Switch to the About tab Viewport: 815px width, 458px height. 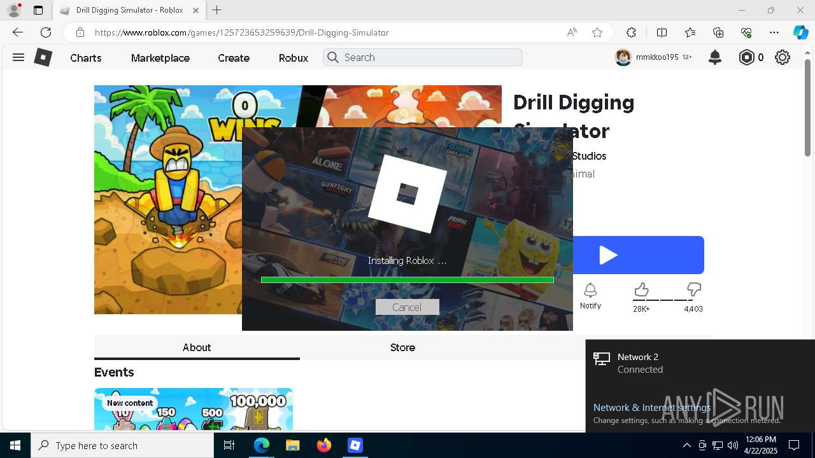tap(197, 347)
